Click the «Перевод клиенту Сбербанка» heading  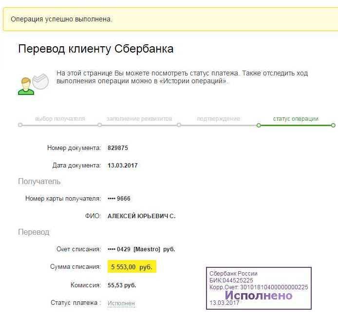96,49
